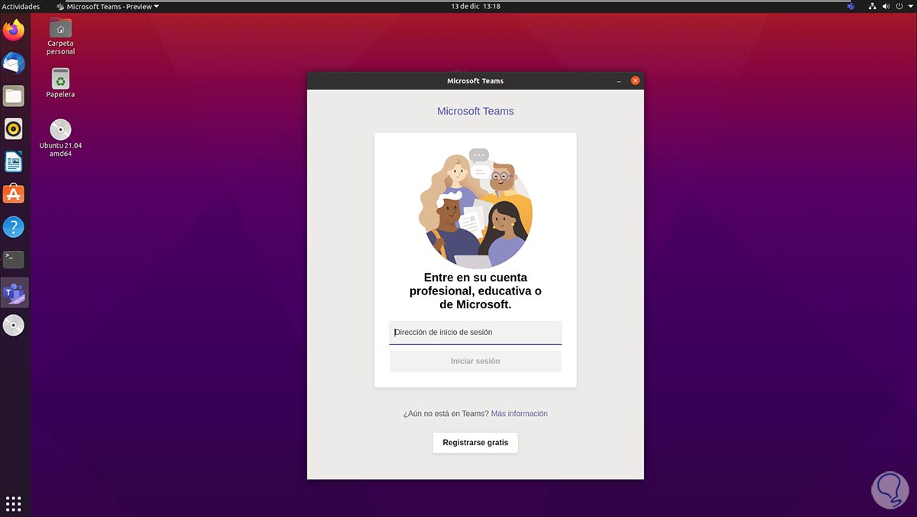This screenshot has height=517, width=917.
Task: Close the Microsoft Teams window
Action: click(635, 81)
